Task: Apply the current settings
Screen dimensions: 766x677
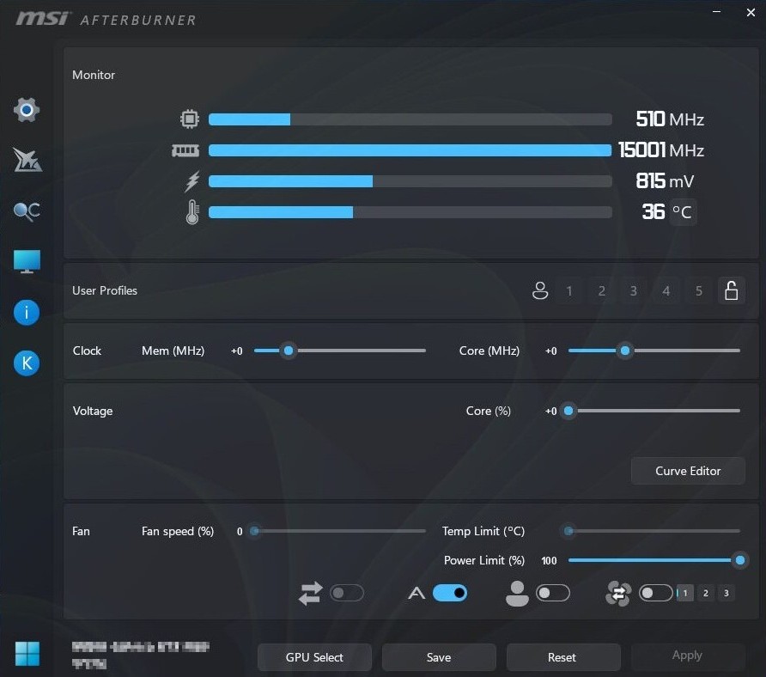Action: click(x=687, y=656)
